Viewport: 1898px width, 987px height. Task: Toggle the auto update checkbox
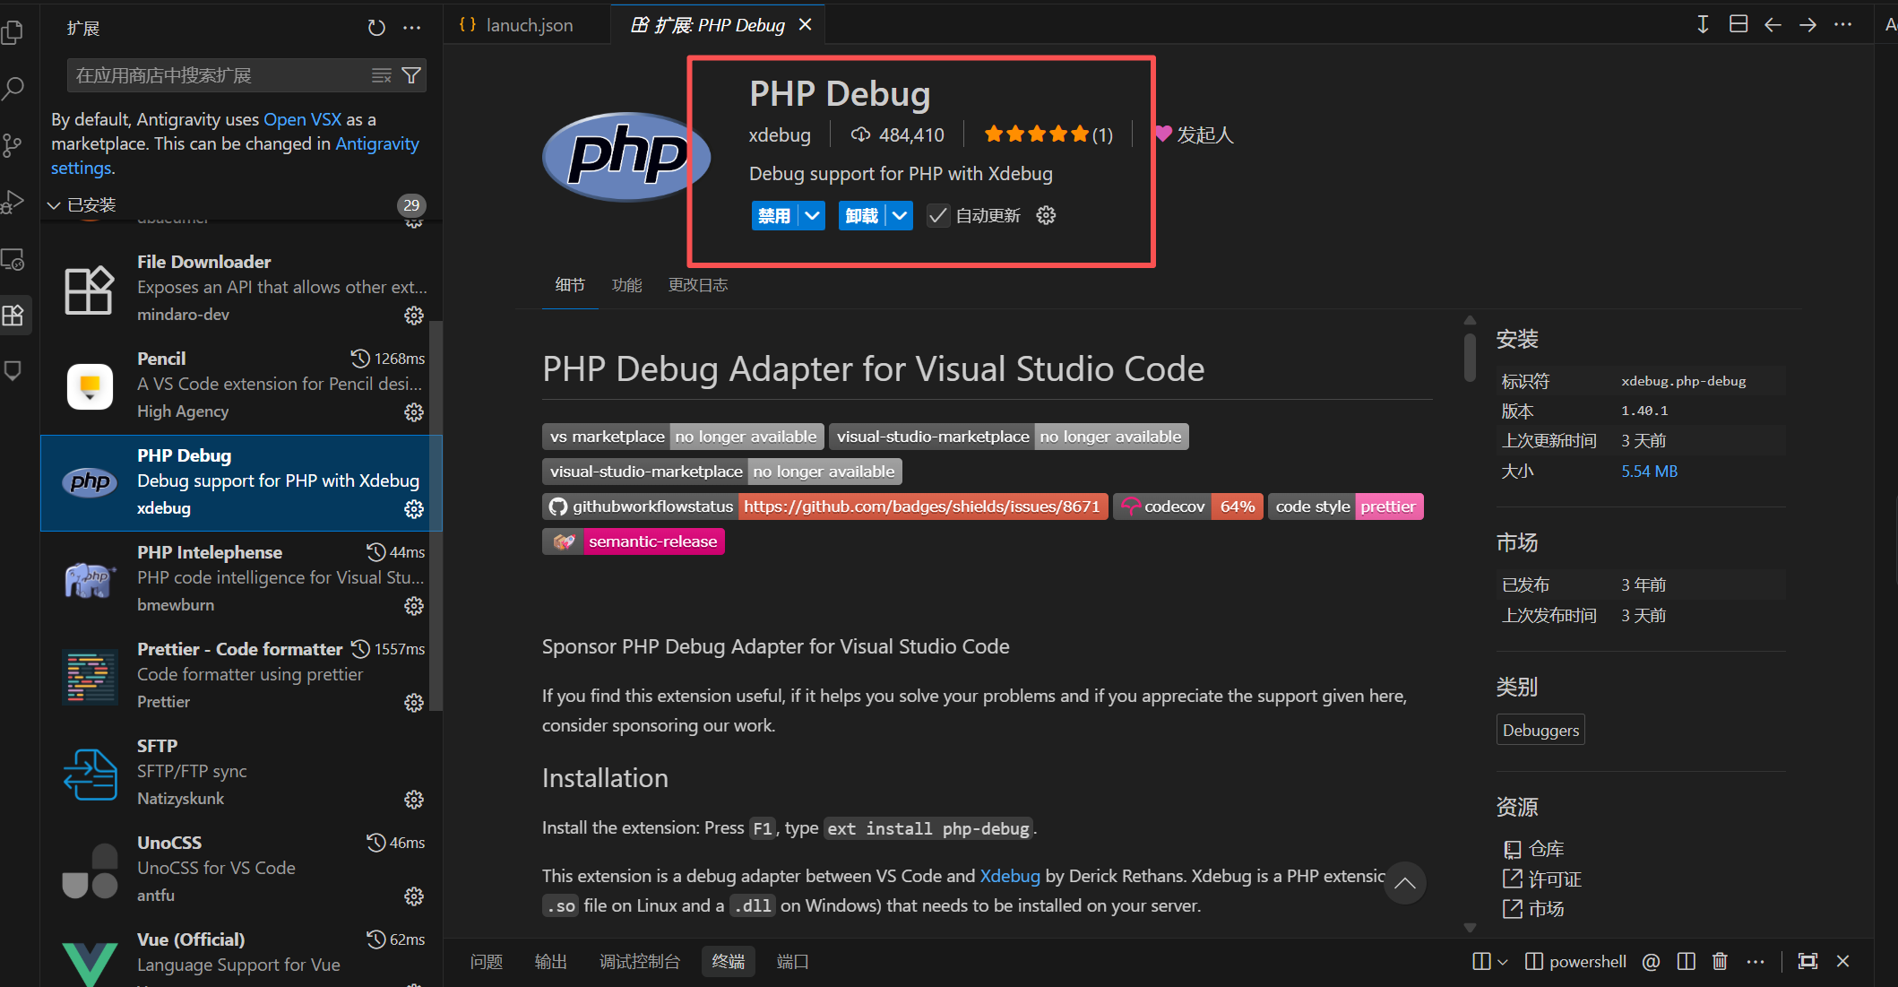click(x=937, y=215)
